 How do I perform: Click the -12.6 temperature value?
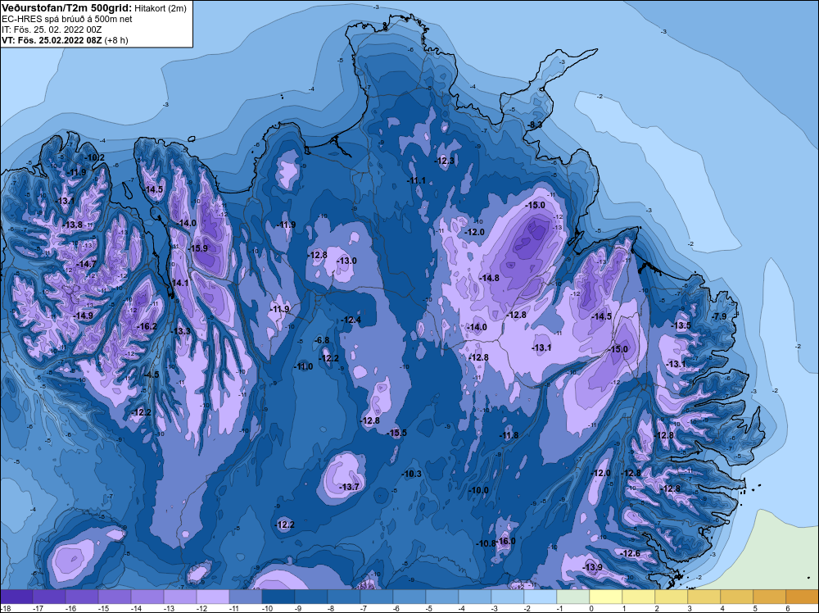point(631,553)
